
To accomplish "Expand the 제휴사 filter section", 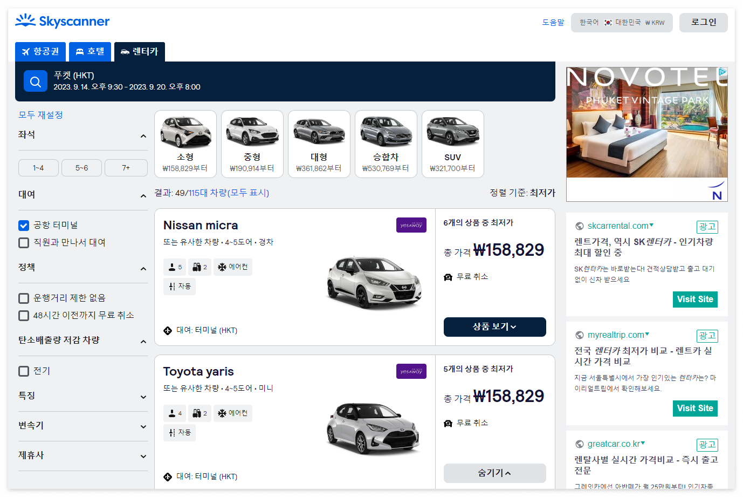I will point(143,457).
